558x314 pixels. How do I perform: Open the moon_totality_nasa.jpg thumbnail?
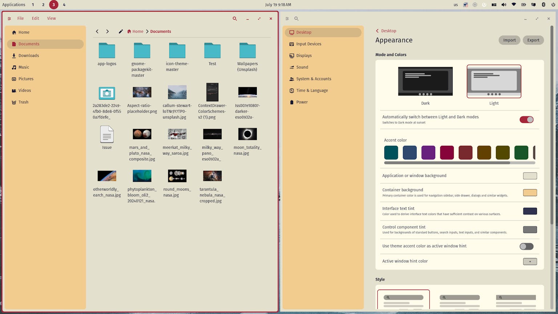(247, 134)
